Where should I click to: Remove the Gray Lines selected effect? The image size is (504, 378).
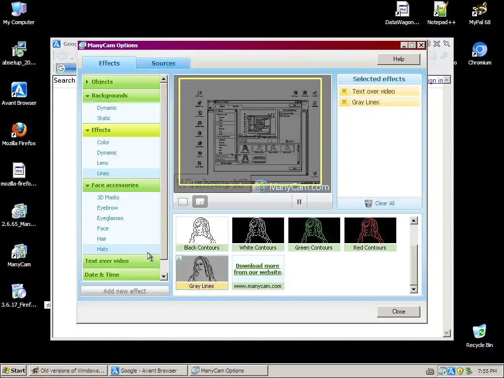(344, 102)
